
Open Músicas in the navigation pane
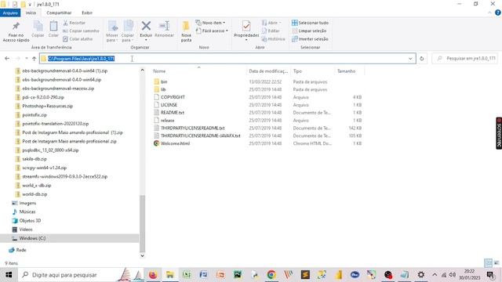coord(27,211)
